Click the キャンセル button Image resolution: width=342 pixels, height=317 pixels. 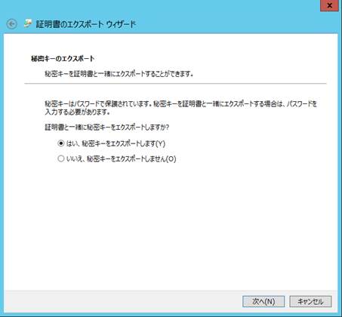click(x=310, y=301)
